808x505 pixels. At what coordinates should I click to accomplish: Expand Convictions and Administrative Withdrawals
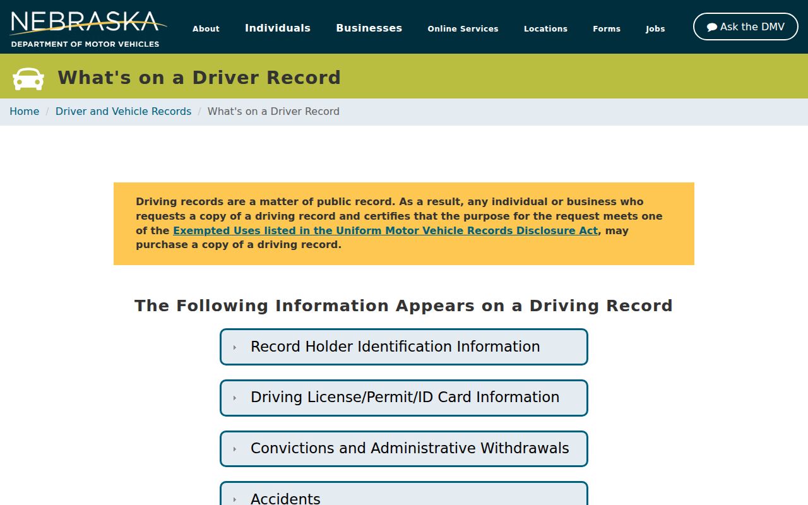(x=404, y=449)
